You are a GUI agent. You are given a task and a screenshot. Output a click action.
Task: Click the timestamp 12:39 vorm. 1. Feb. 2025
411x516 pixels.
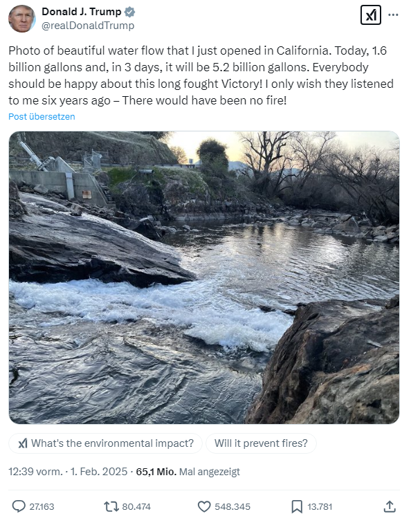68,472
